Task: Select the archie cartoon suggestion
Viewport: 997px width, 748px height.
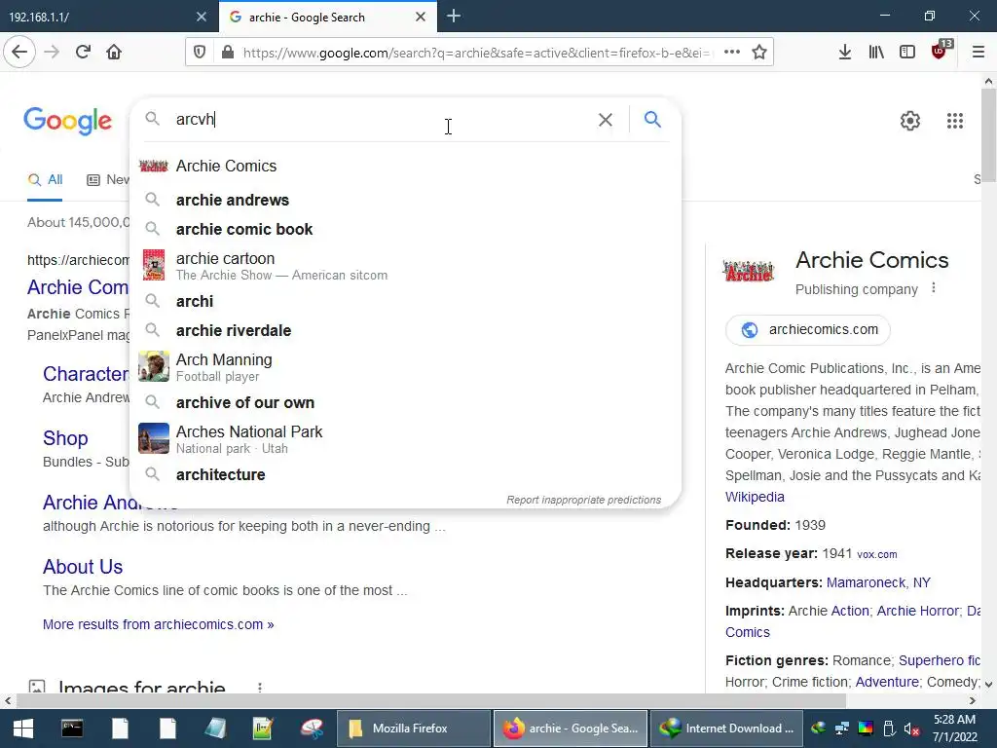Action: point(405,265)
